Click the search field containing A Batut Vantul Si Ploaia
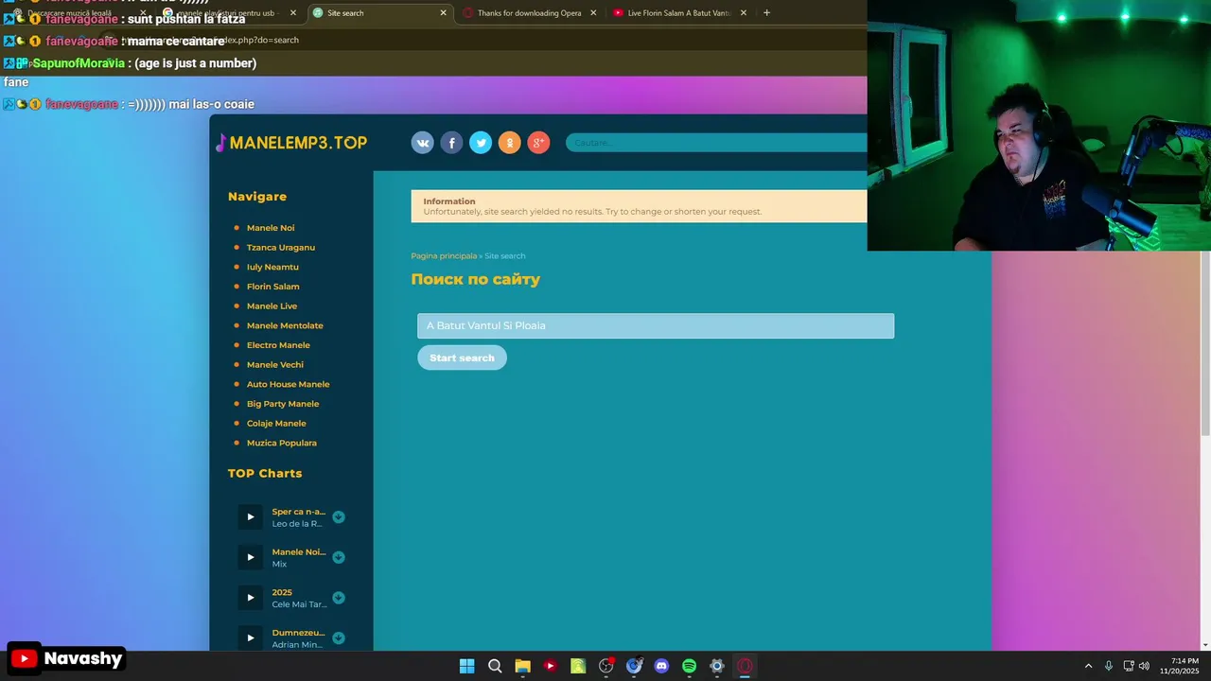 point(656,325)
